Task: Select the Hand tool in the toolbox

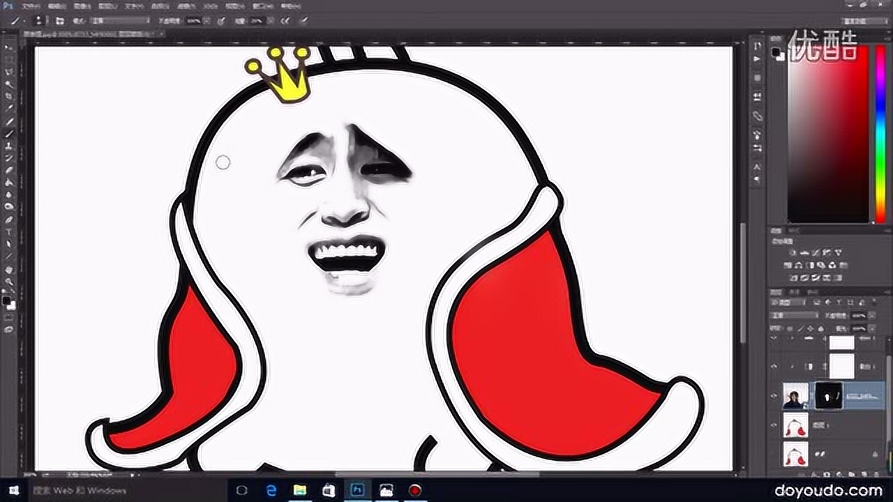Action: point(9,269)
